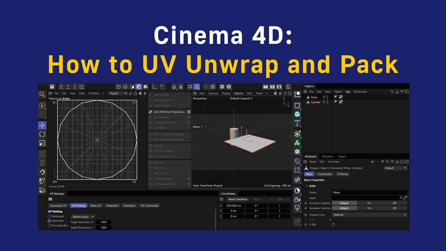The height and width of the screenshot is (251, 446).
Task: Open the Layer field dropdown arrow
Action: pyautogui.click(x=401, y=198)
